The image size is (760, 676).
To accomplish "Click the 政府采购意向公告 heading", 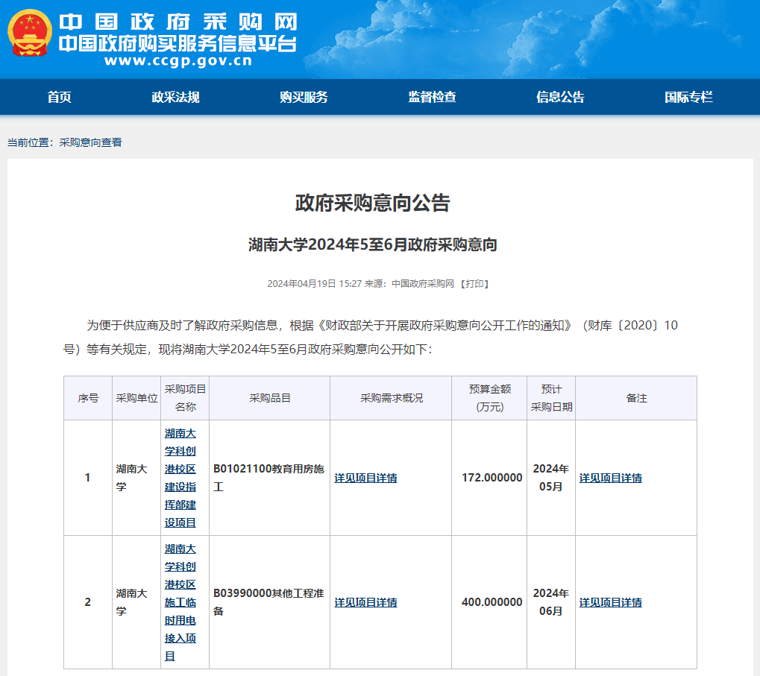I will tap(372, 203).
